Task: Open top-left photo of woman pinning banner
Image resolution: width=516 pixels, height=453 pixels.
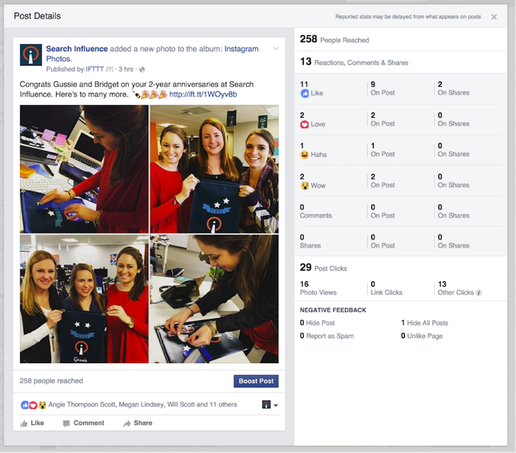Action: [x=83, y=169]
